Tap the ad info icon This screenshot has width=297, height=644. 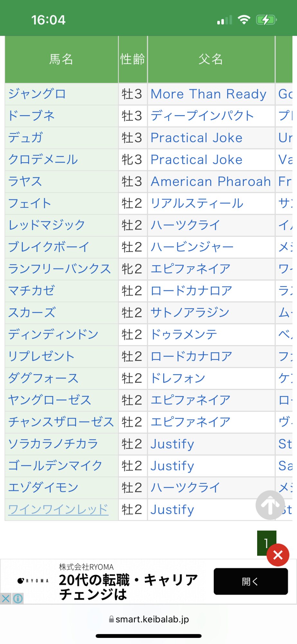(18, 599)
